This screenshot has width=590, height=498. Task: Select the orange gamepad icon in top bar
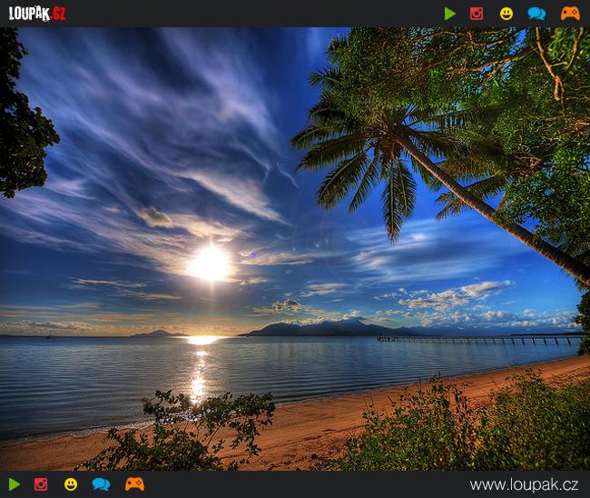pos(569,14)
